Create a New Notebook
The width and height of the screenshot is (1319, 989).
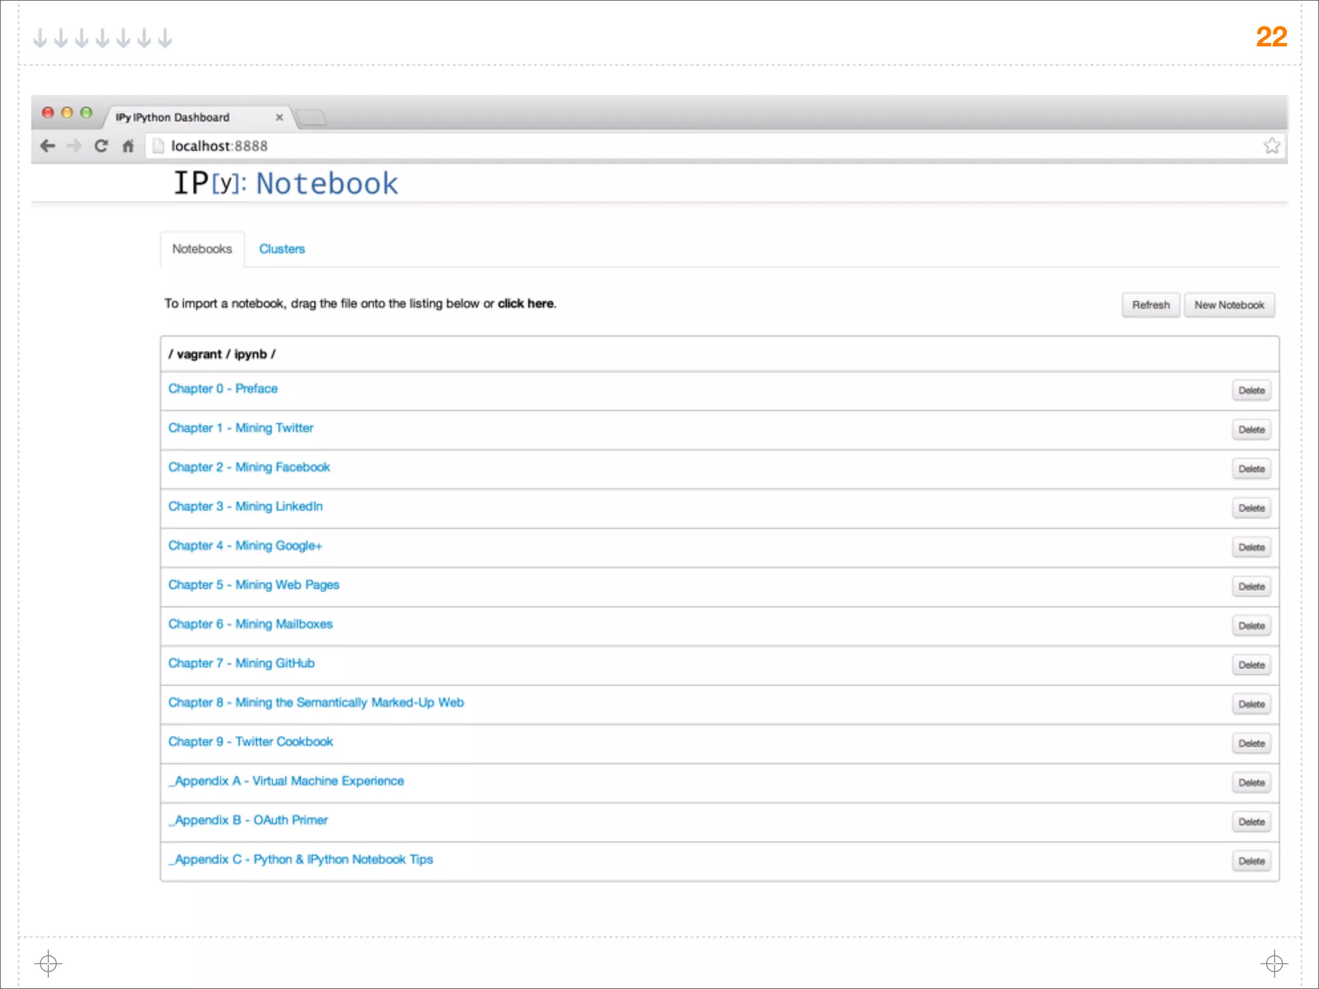click(1229, 305)
